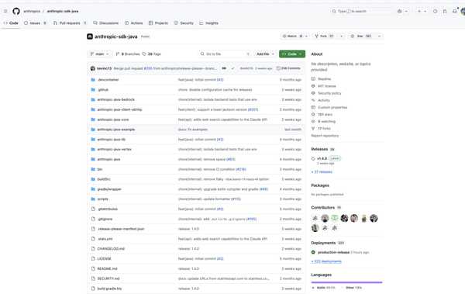465x294 pixels.
Task: Click the .github folder icon
Action: [93, 90]
